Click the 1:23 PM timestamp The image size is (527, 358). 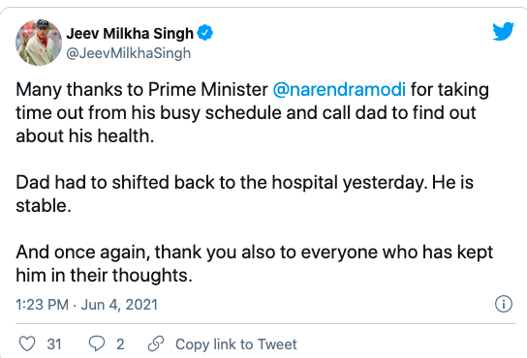click(x=42, y=305)
